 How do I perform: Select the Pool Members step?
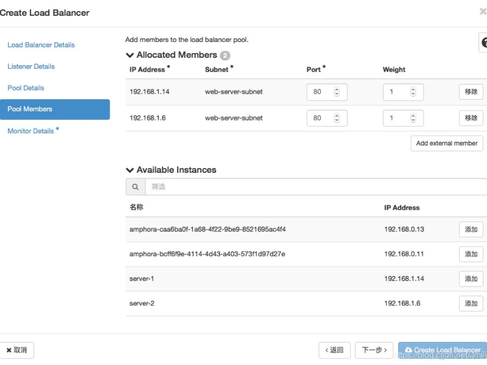(x=55, y=109)
